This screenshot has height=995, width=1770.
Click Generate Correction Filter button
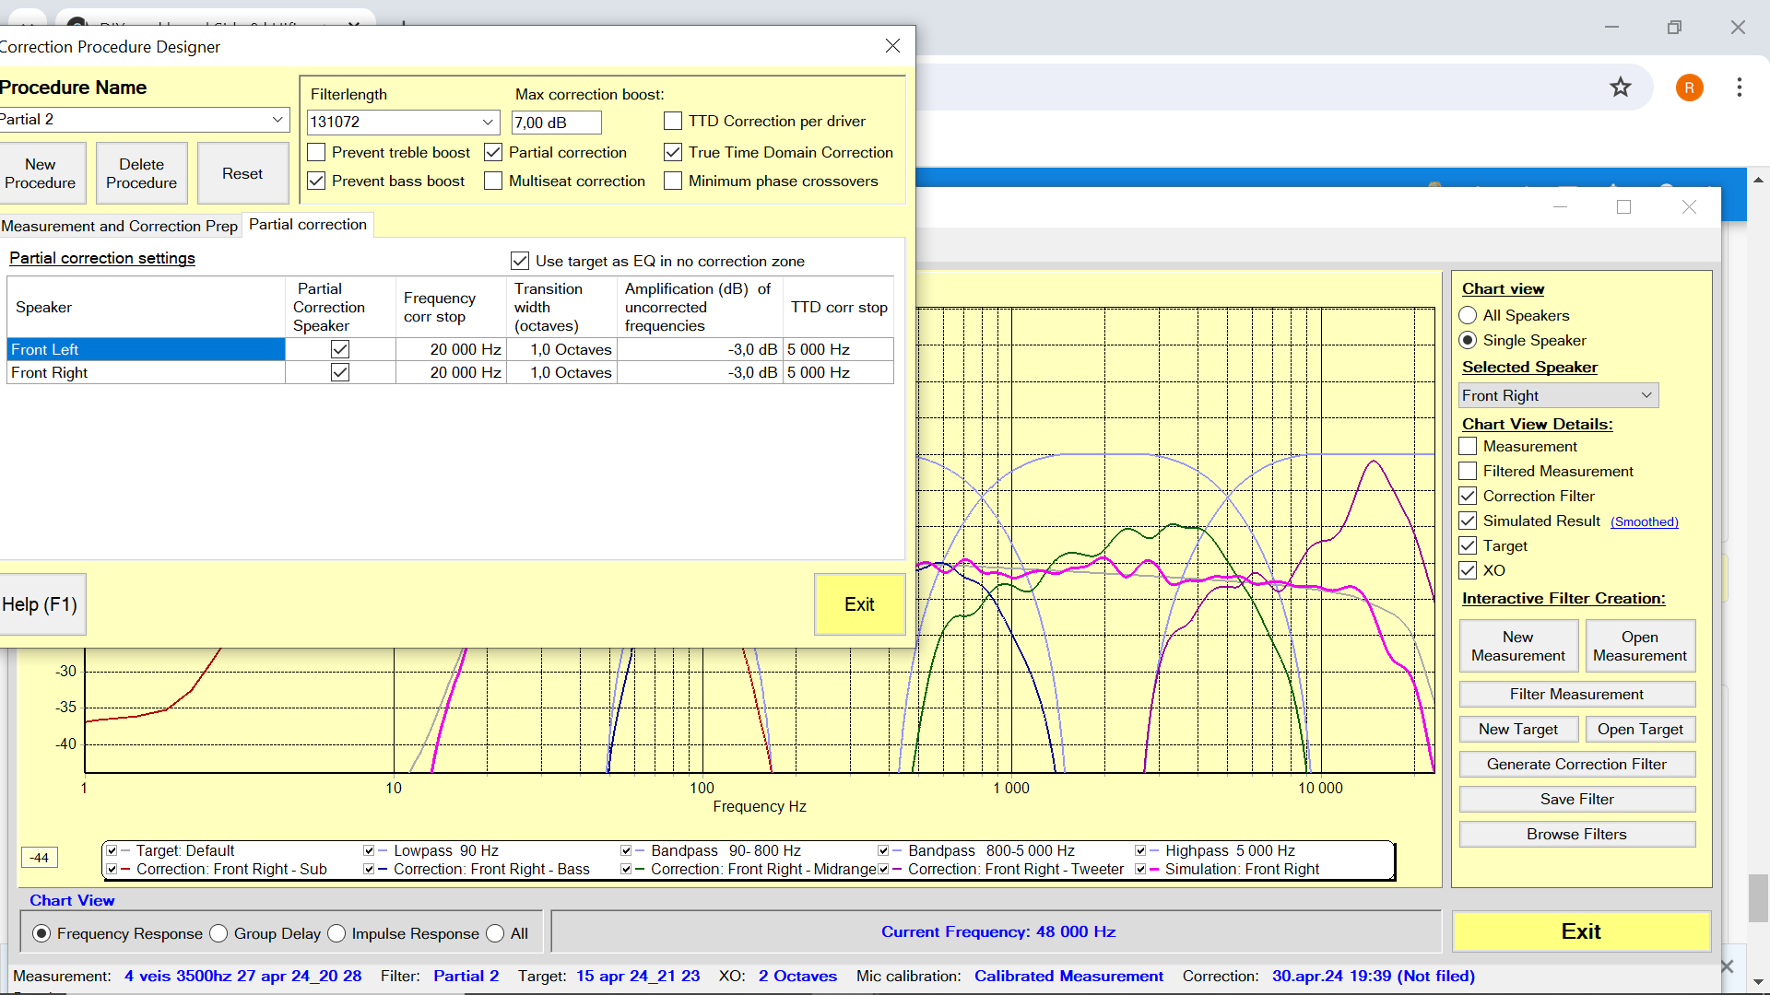pyautogui.click(x=1576, y=764)
